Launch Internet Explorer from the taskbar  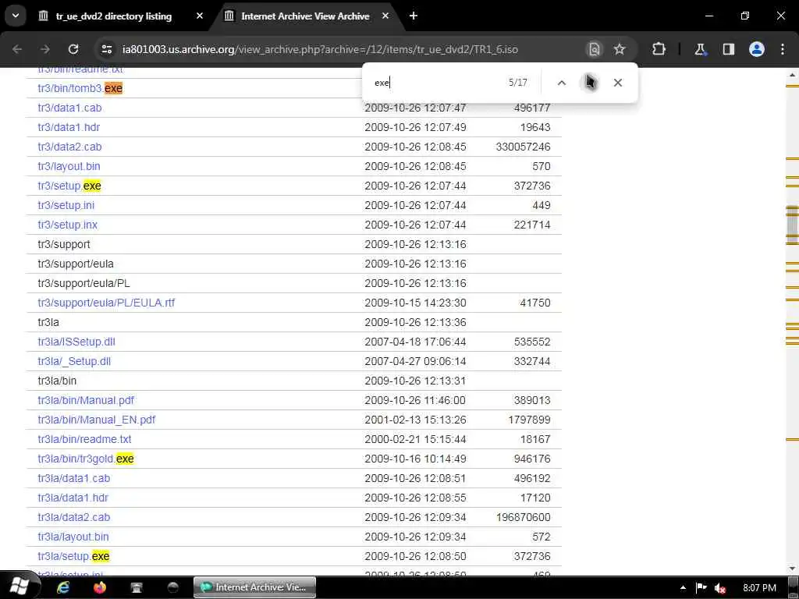[x=63, y=587]
